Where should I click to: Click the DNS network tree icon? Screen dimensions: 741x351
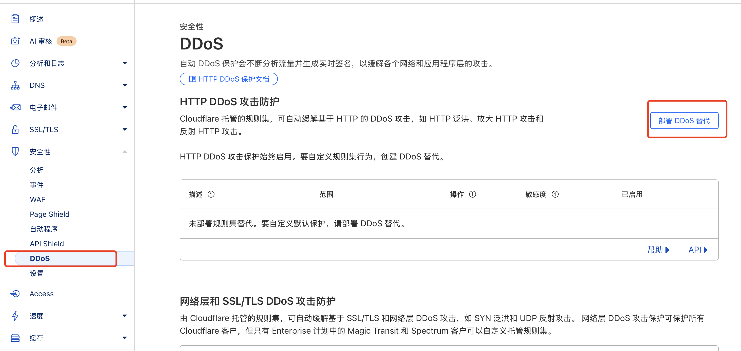click(15, 85)
